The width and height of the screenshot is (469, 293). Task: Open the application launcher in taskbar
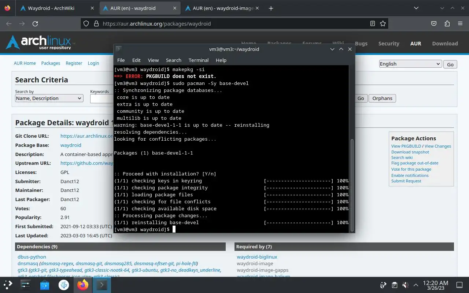[x=8, y=285]
